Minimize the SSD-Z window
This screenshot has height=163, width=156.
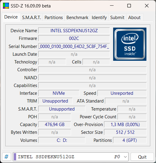click(112, 6)
